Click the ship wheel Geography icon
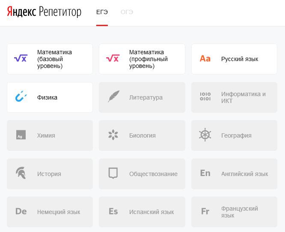The height and width of the screenshot is (232, 285). coord(205,135)
